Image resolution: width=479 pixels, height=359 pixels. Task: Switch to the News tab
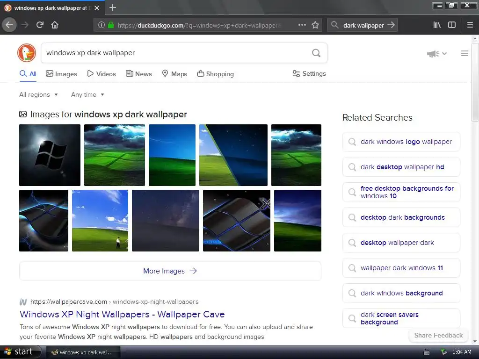(x=138, y=74)
